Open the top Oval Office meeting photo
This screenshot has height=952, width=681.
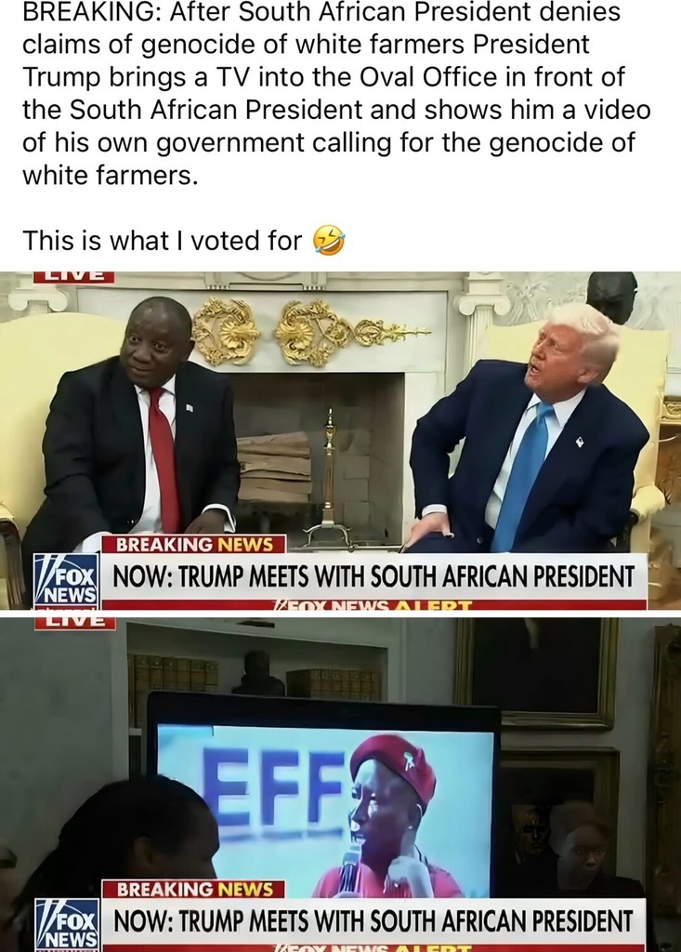(x=340, y=440)
